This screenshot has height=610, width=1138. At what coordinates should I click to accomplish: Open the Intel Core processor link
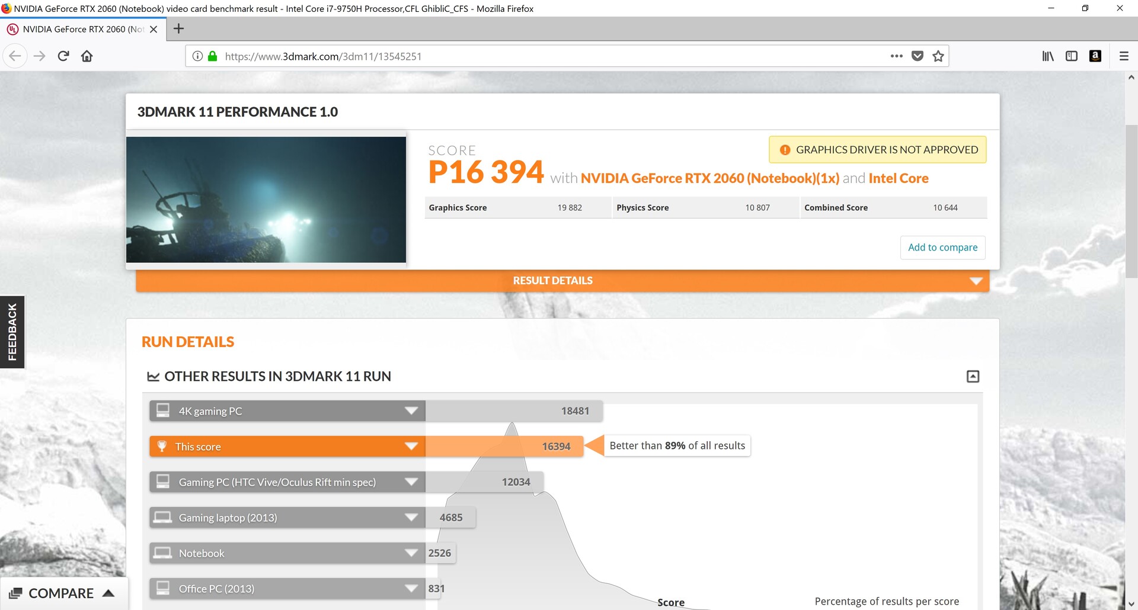coord(899,178)
